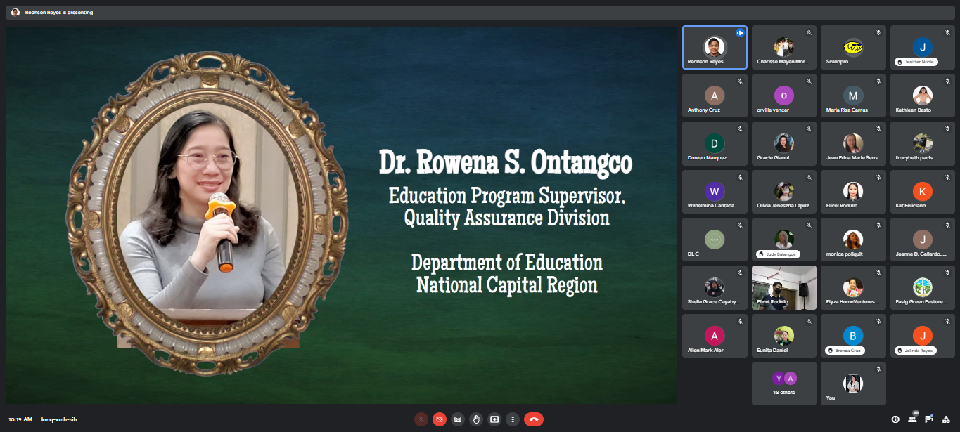Turn on the camera
Screen dimensions: 960x432
[440, 419]
